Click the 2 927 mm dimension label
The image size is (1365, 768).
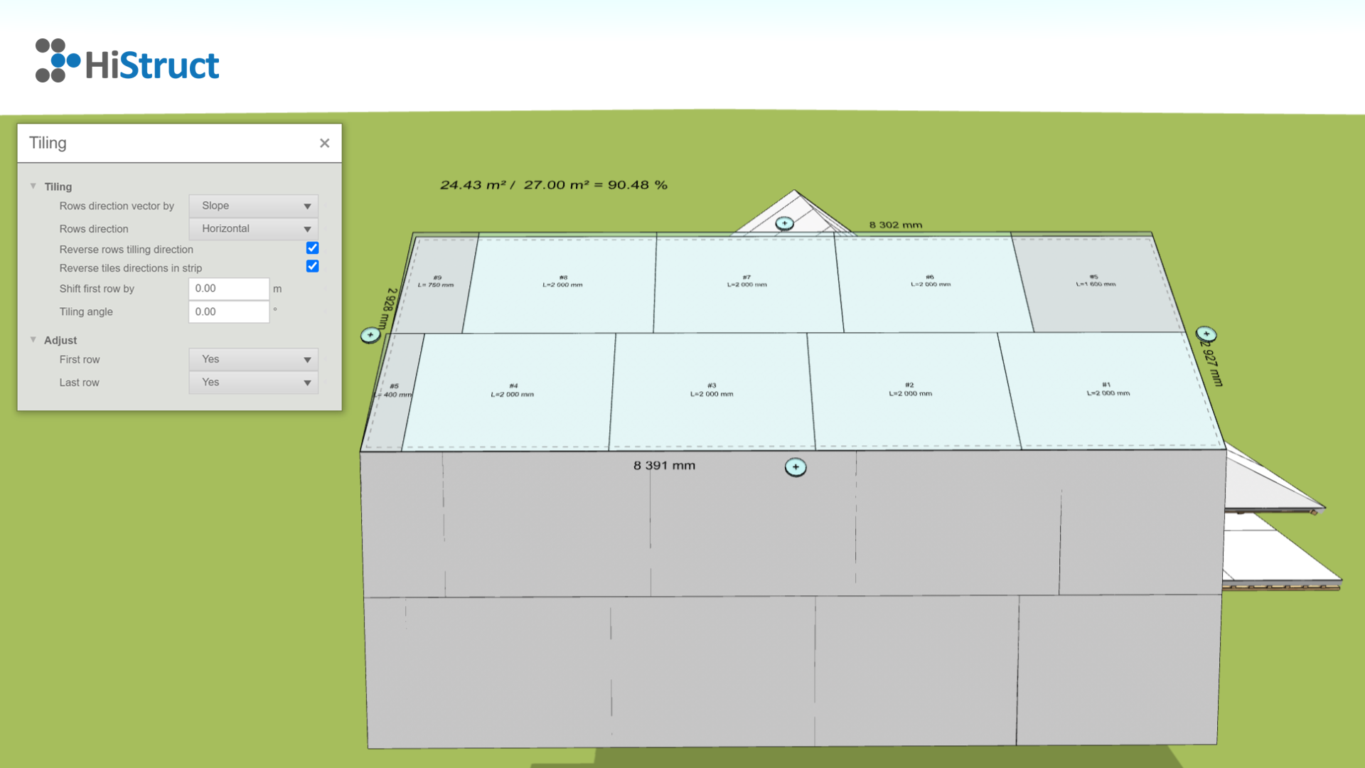pos(1212,364)
